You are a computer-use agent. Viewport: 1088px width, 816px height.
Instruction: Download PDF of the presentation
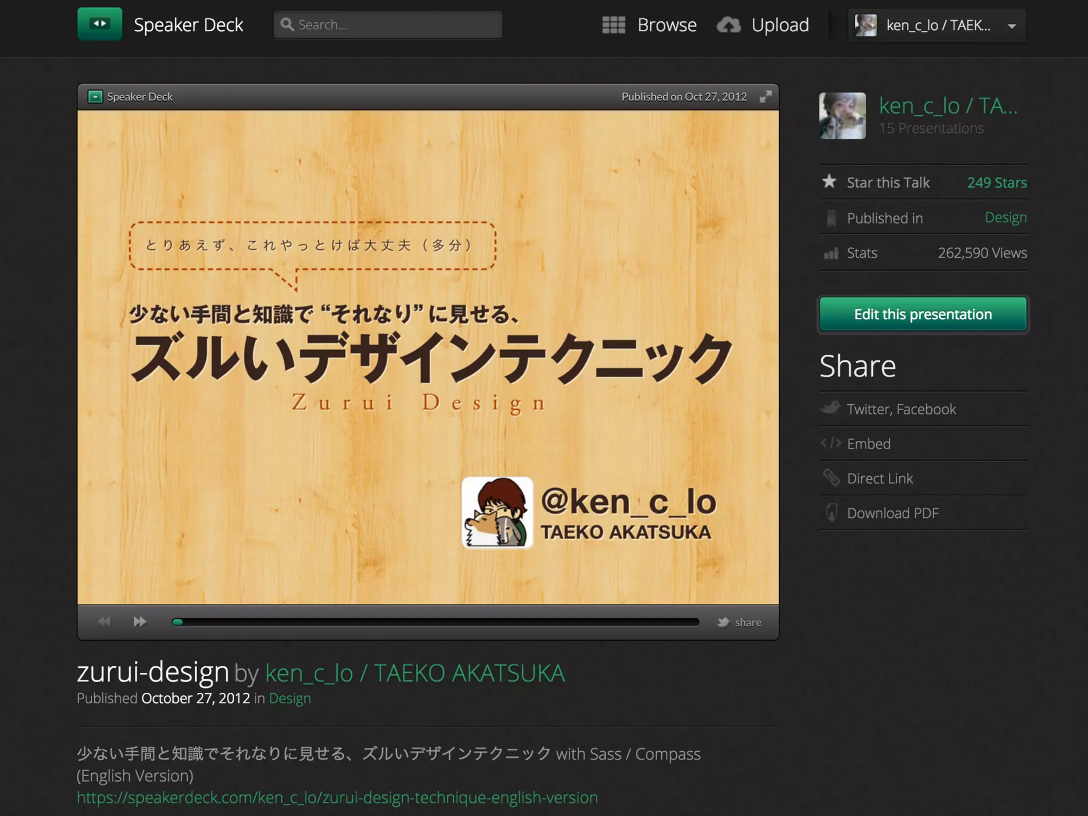[x=892, y=513]
